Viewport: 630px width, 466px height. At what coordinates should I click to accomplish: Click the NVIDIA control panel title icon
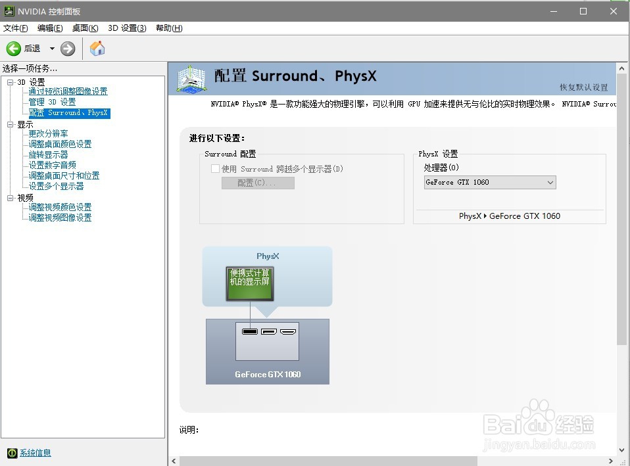(9, 11)
